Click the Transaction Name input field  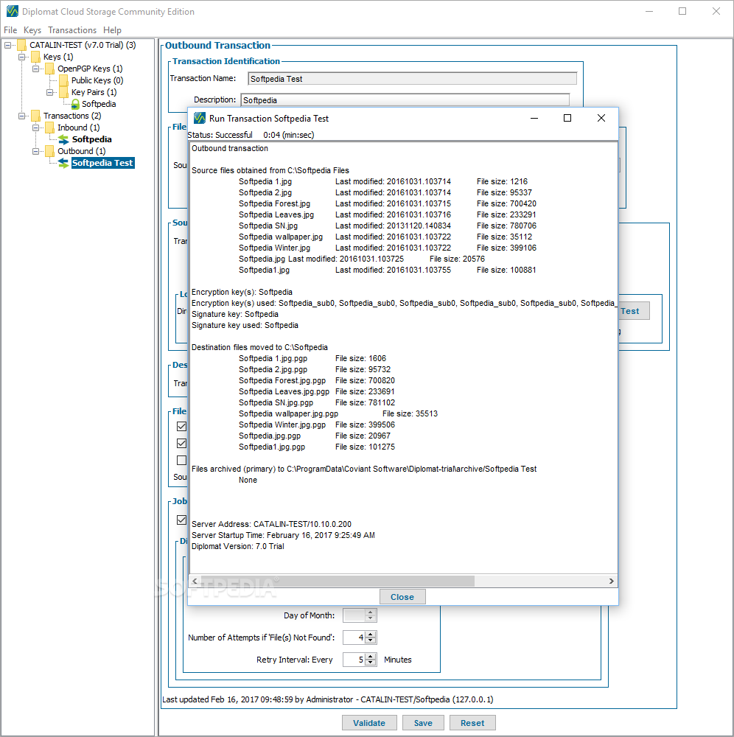pyautogui.click(x=412, y=79)
